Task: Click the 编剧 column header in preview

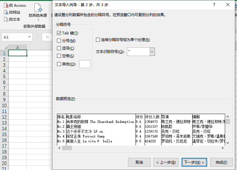Action: (196, 117)
